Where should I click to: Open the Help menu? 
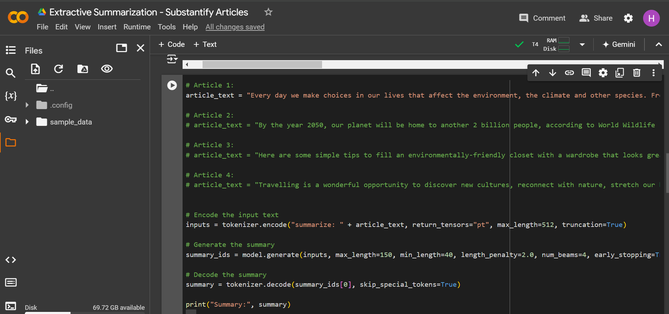(190, 27)
